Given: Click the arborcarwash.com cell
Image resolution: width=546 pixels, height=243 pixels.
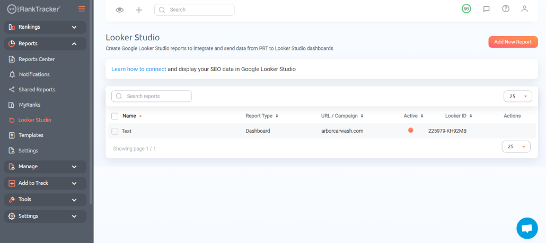Looking at the screenshot, I should coord(342,131).
